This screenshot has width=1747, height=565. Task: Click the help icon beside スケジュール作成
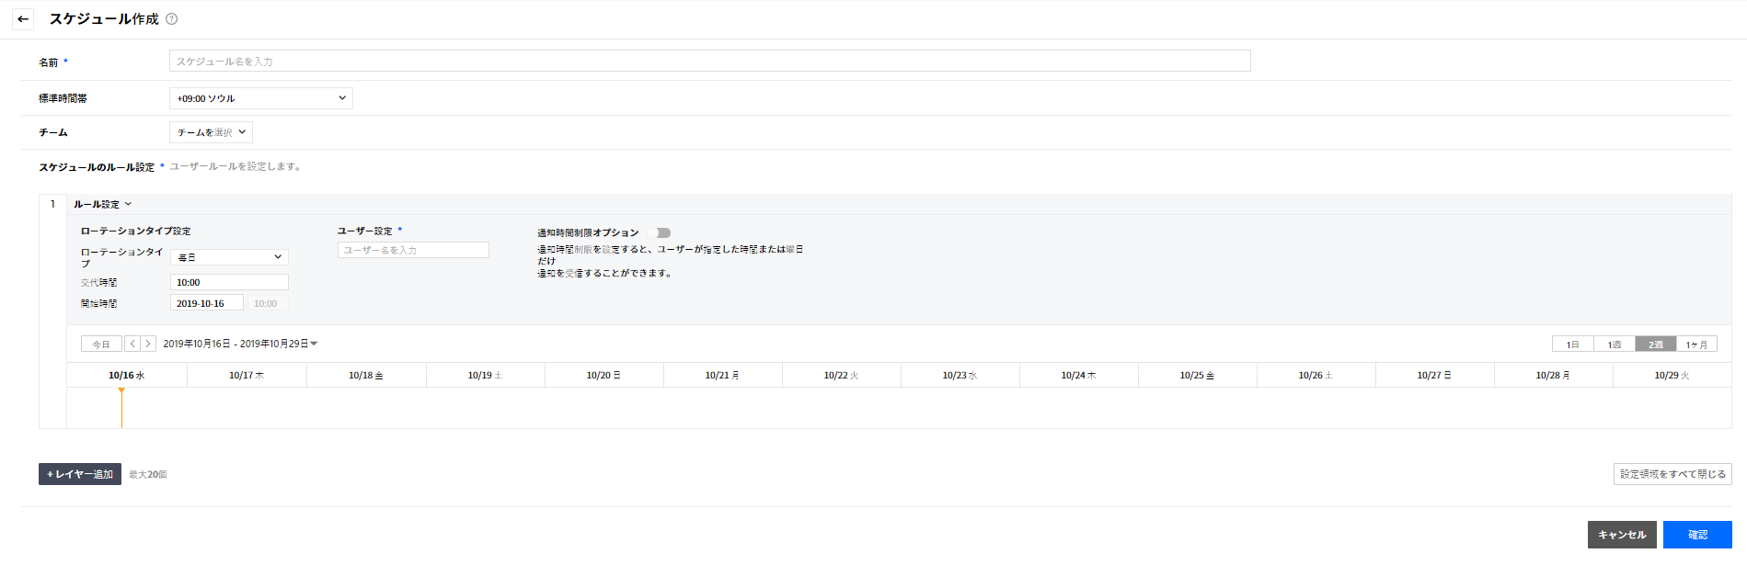click(171, 19)
